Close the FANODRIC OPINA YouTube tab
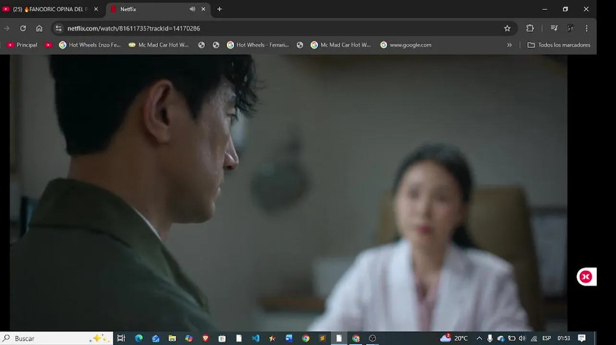The height and width of the screenshot is (345, 616). (x=96, y=9)
